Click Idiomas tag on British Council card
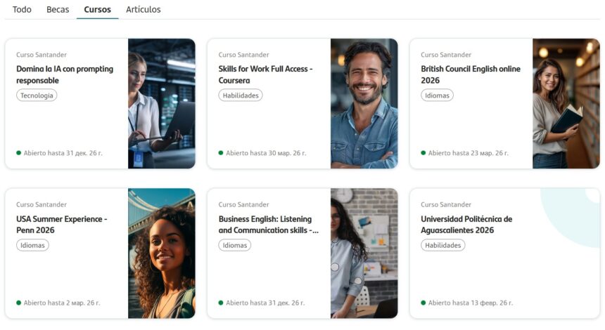This screenshot has width=605, height=330. [437, 95]
